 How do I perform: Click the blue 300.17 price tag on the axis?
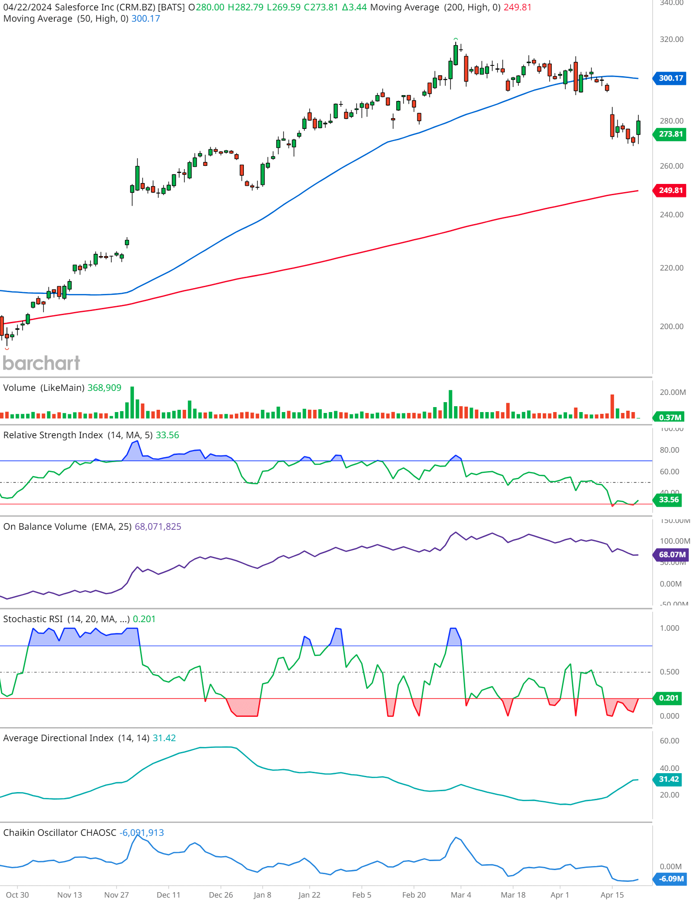point(670,78)
